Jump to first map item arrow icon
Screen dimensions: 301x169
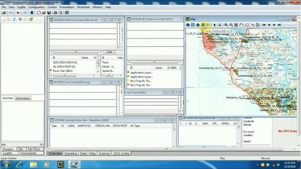coord(264,25)
